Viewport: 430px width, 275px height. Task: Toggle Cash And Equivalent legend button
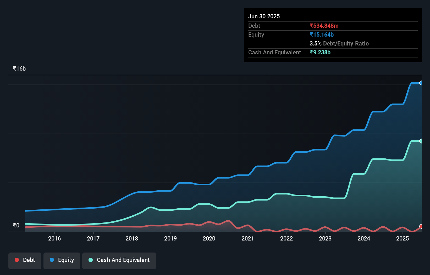pyautogui.click(x=119, y=260)
